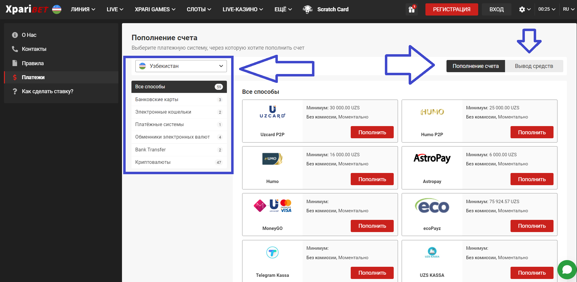Click the РЕГИСТРАЦИЯ button
The height and width of the screenshot is (282, 577).
[x=452, y=9]
